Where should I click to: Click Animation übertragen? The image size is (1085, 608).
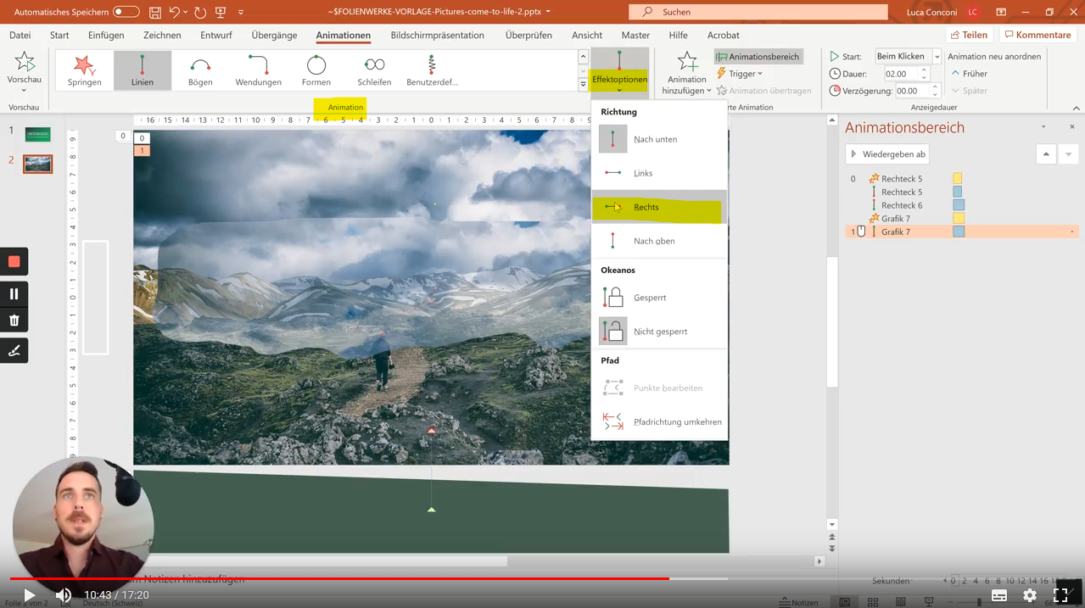tap(763, 91)
